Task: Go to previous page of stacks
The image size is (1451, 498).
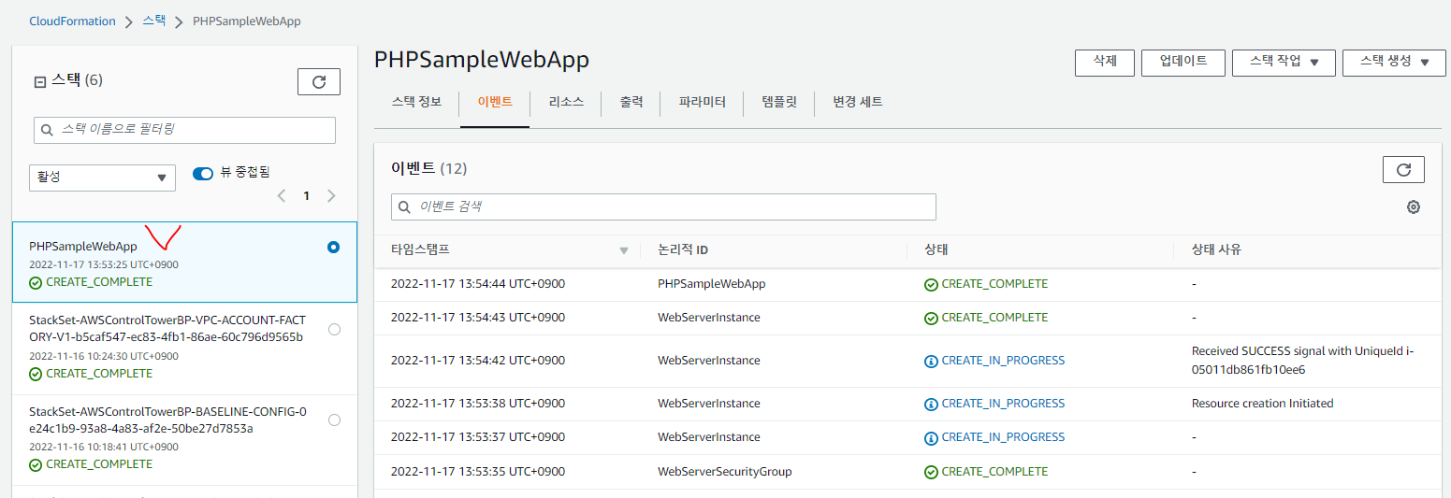Action: click(x=282, y=196)
